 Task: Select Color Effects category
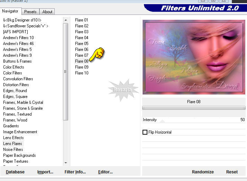[13, 67]
